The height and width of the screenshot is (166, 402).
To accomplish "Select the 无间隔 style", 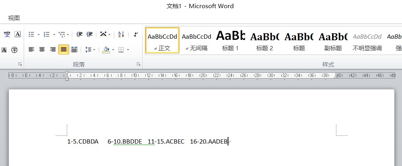I will click(x=197, y=40).
